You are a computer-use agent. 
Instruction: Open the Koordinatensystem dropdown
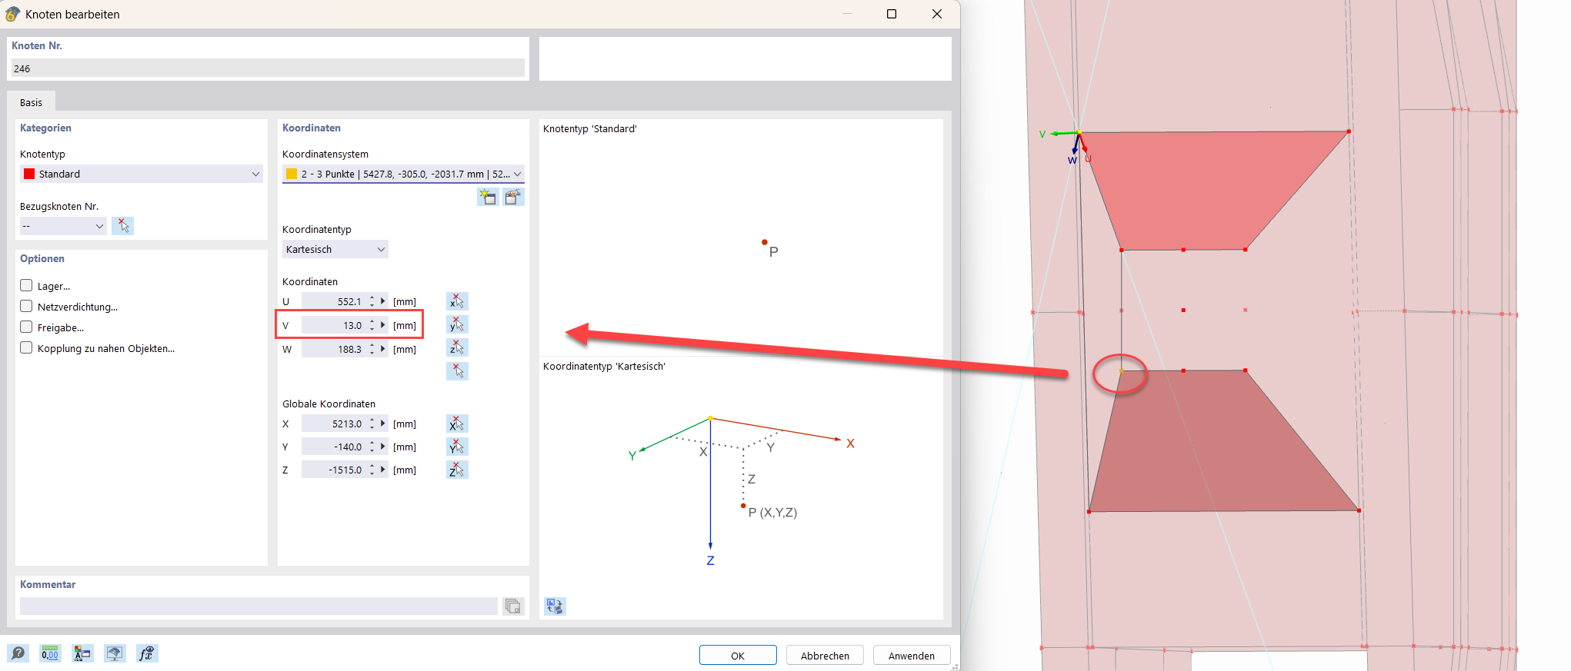(403, 174)
